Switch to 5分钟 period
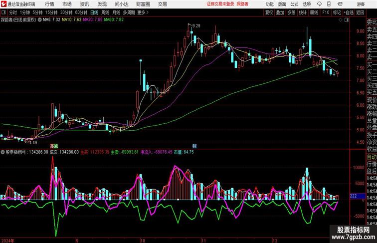 [x=37, y=12]
